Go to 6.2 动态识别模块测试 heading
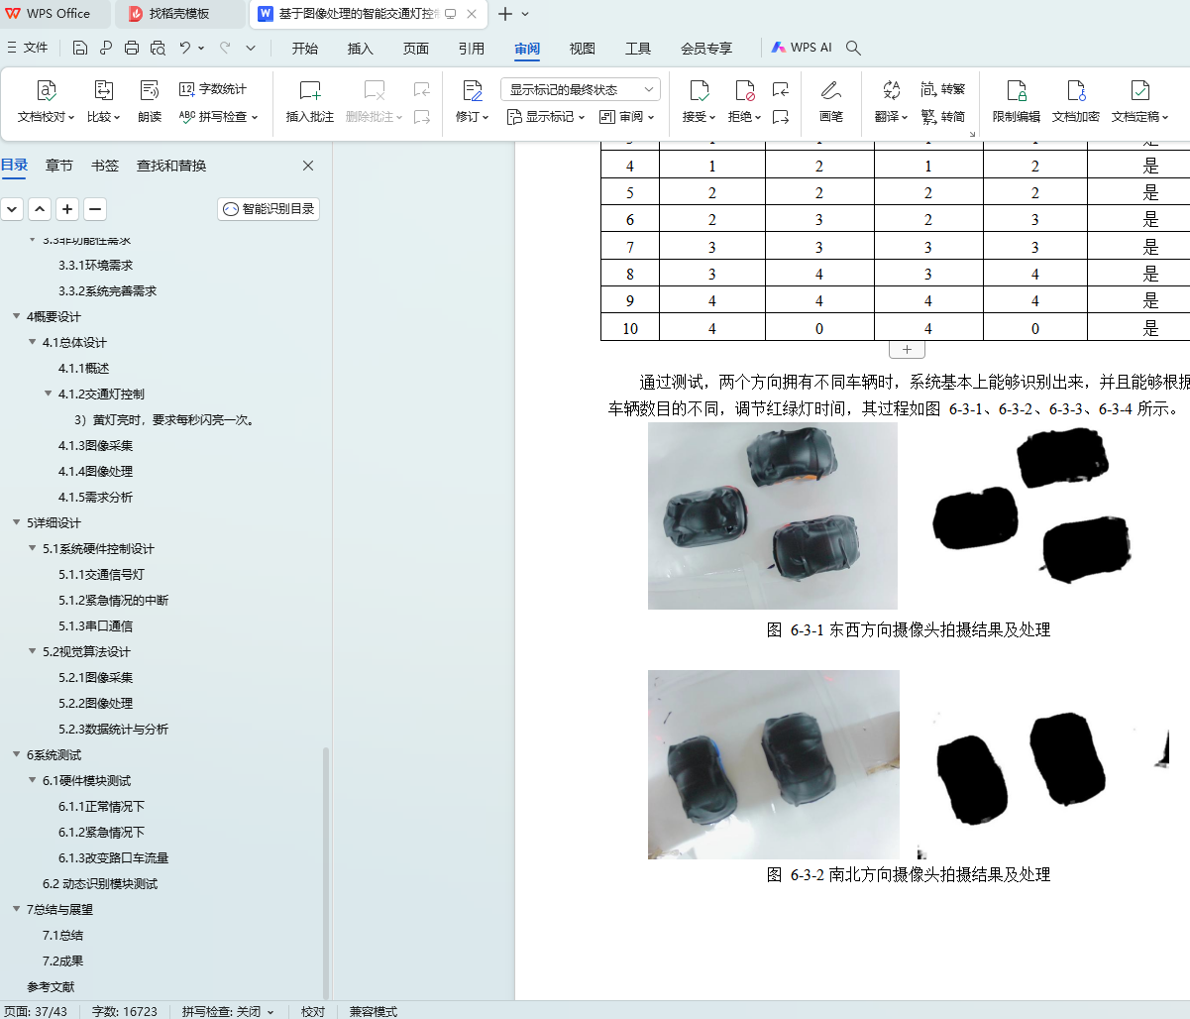The height and width of the screenshot is (1019, 1190). (100, 884)
